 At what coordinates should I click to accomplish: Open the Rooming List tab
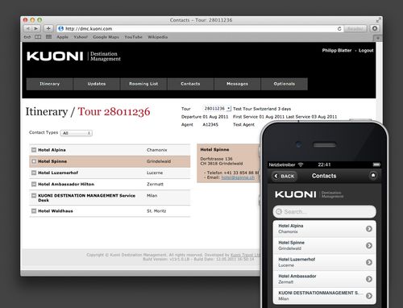pyautogui.click(x=143, y=84)
